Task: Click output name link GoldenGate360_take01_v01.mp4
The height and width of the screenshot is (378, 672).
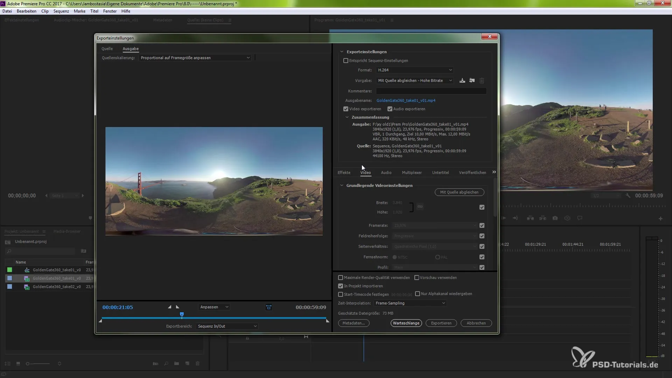Action: pos(406,100)
